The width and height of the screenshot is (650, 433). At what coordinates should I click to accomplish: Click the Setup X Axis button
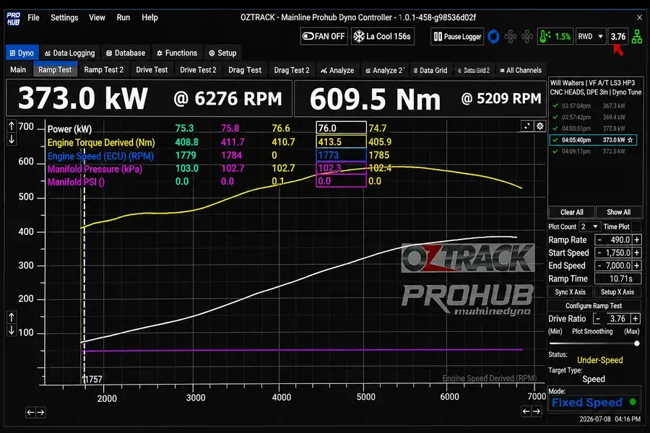point(617,292)
